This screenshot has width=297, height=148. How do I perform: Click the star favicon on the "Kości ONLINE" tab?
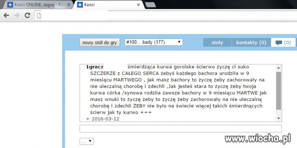[10, 5]
